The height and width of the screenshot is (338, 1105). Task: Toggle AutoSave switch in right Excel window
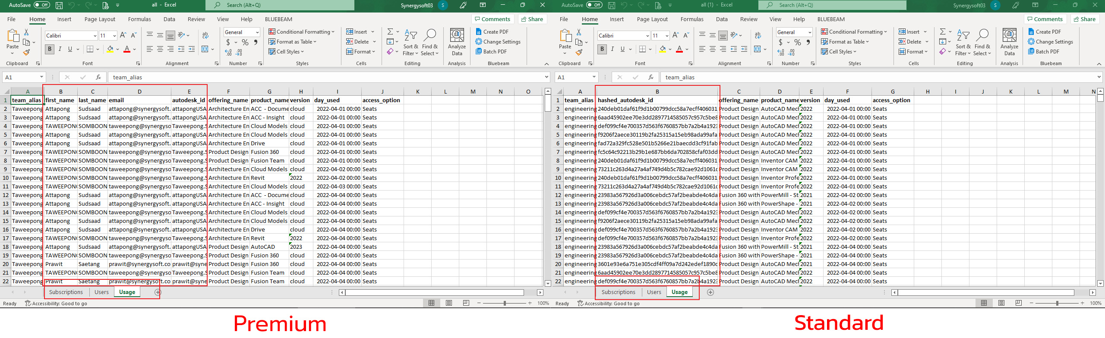coord(594,5)
